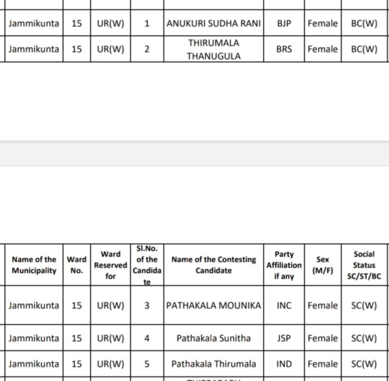Click UR(W) in the Mounika row
This screenshot has height=381, width=389.
tap(110, 306)
